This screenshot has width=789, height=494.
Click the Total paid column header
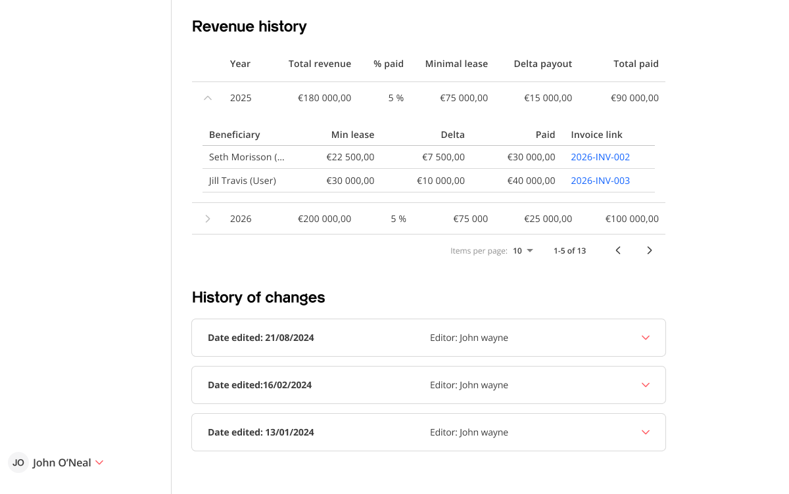(x=636, y=64)
